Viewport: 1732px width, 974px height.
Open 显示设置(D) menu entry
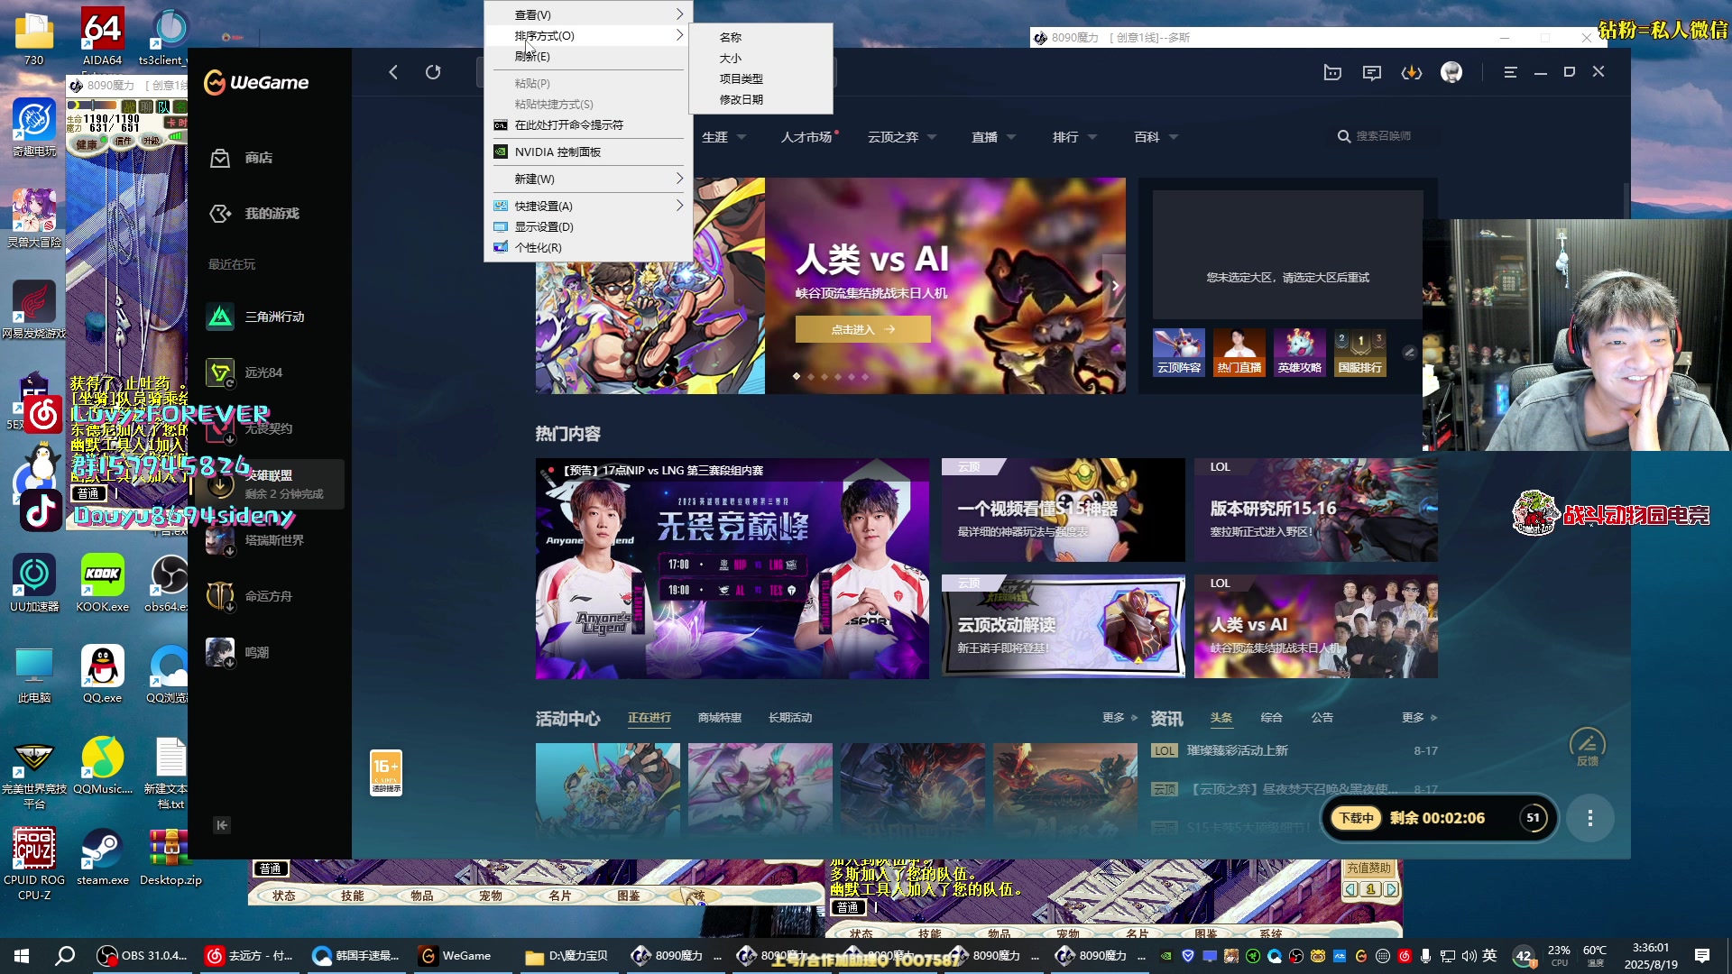(x=588, y=226)
